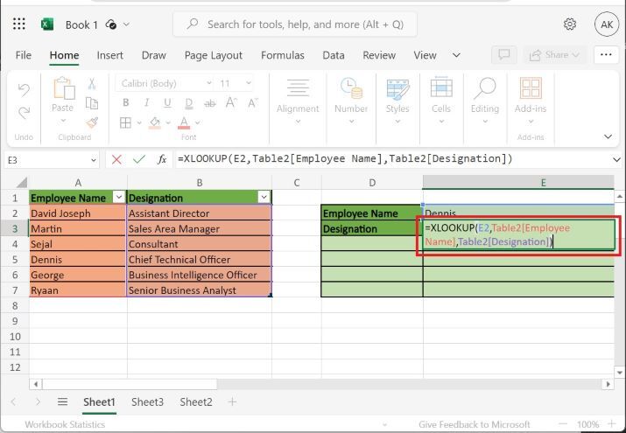This screenshot has width=626, height=433.
Task: Click the search tools box
Action: [x=295, y=24]
